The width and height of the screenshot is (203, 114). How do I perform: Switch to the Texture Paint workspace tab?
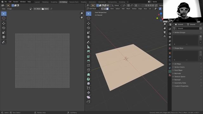tap(74, 2)
